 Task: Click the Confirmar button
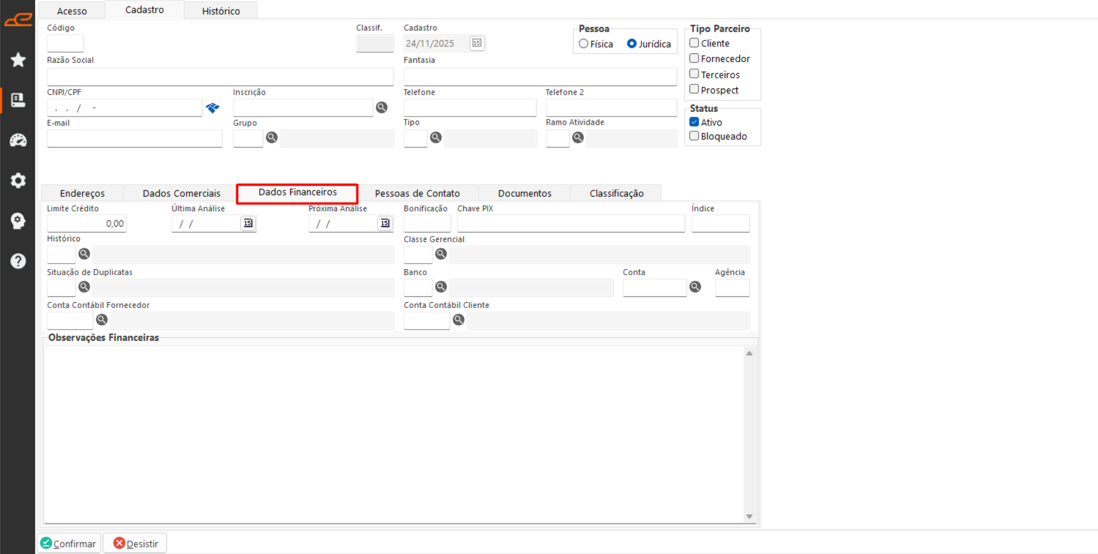(x=69, y=543)
